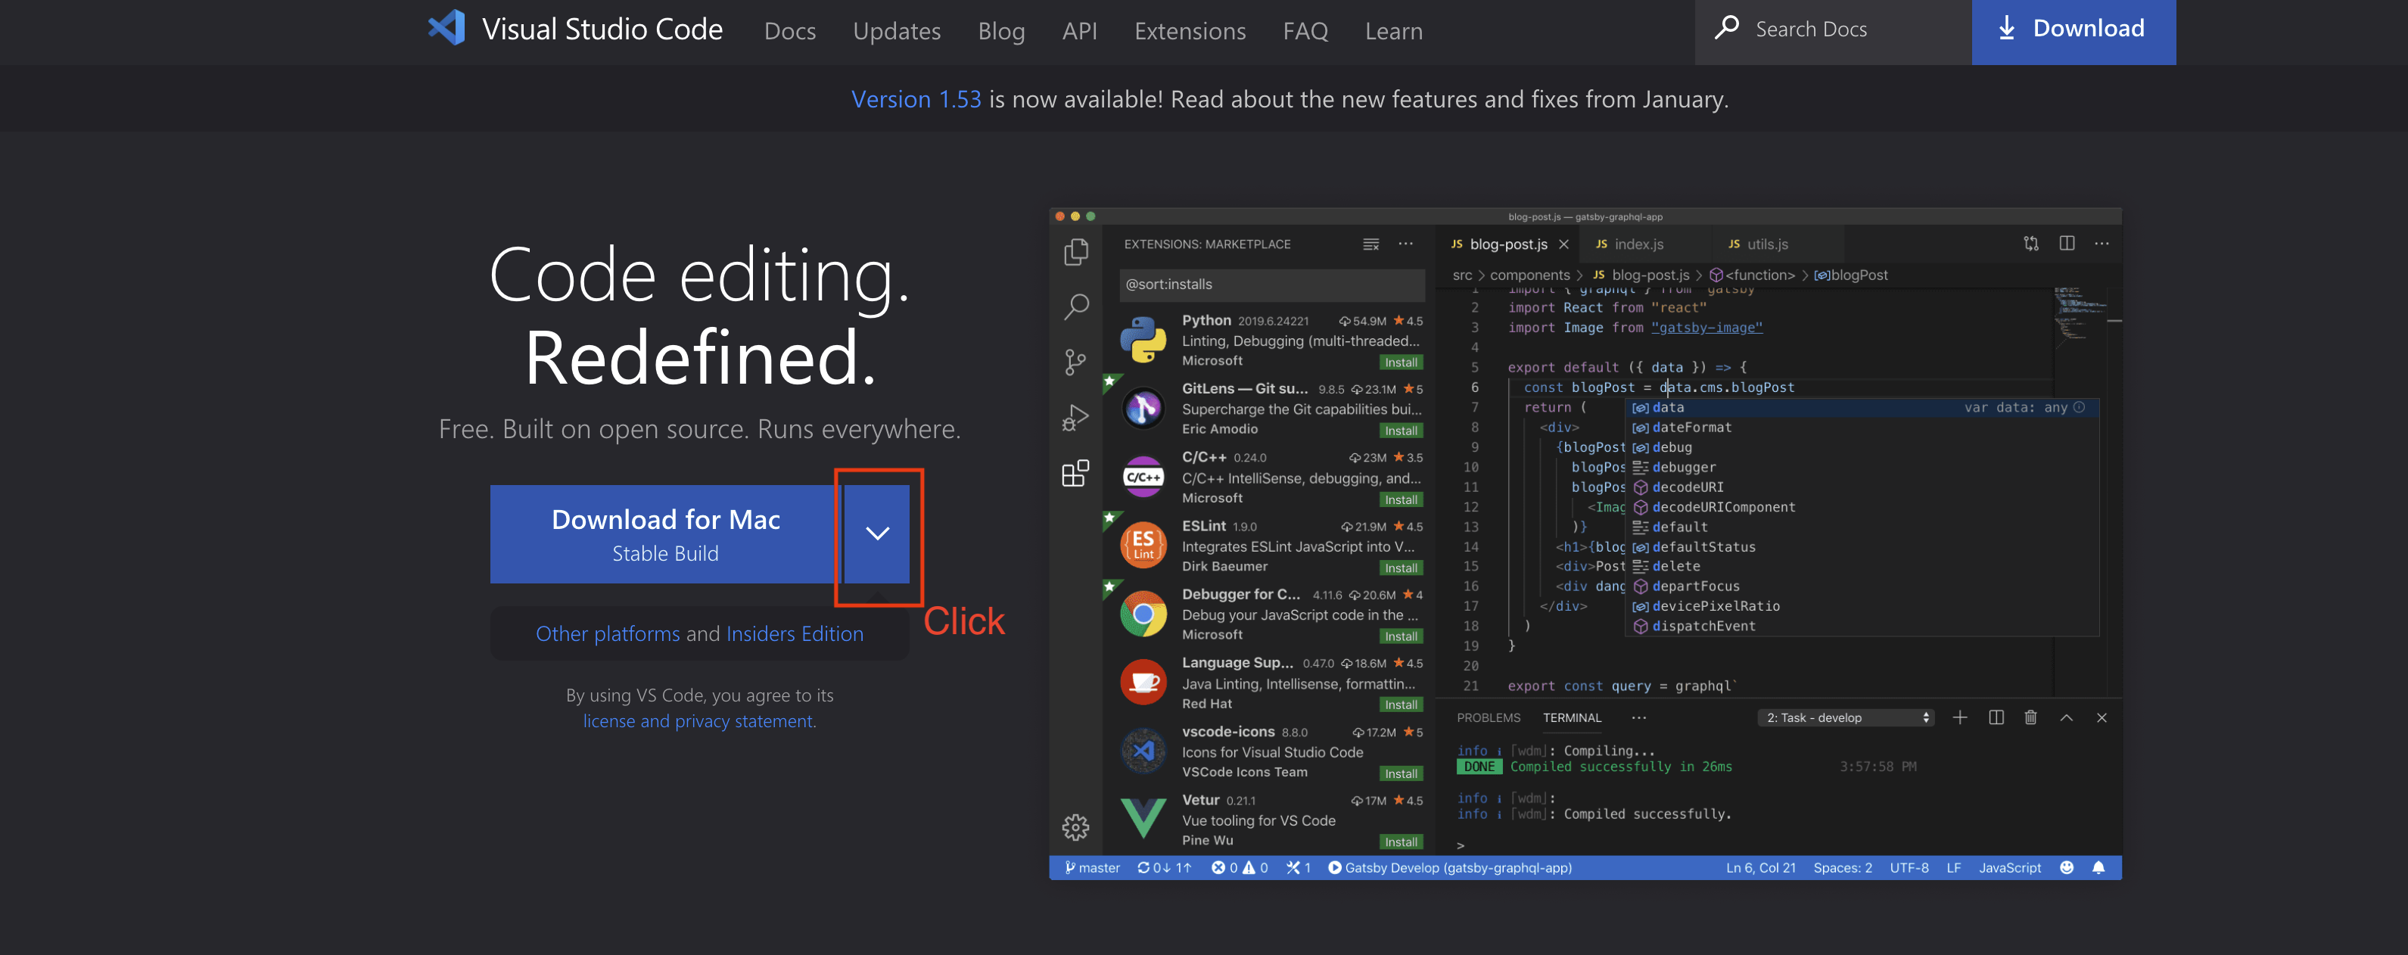This screenshot has width=2408, height=955.
Task: Open the Manage gear icon in activity bar
Action: (x=1076, y=826)
